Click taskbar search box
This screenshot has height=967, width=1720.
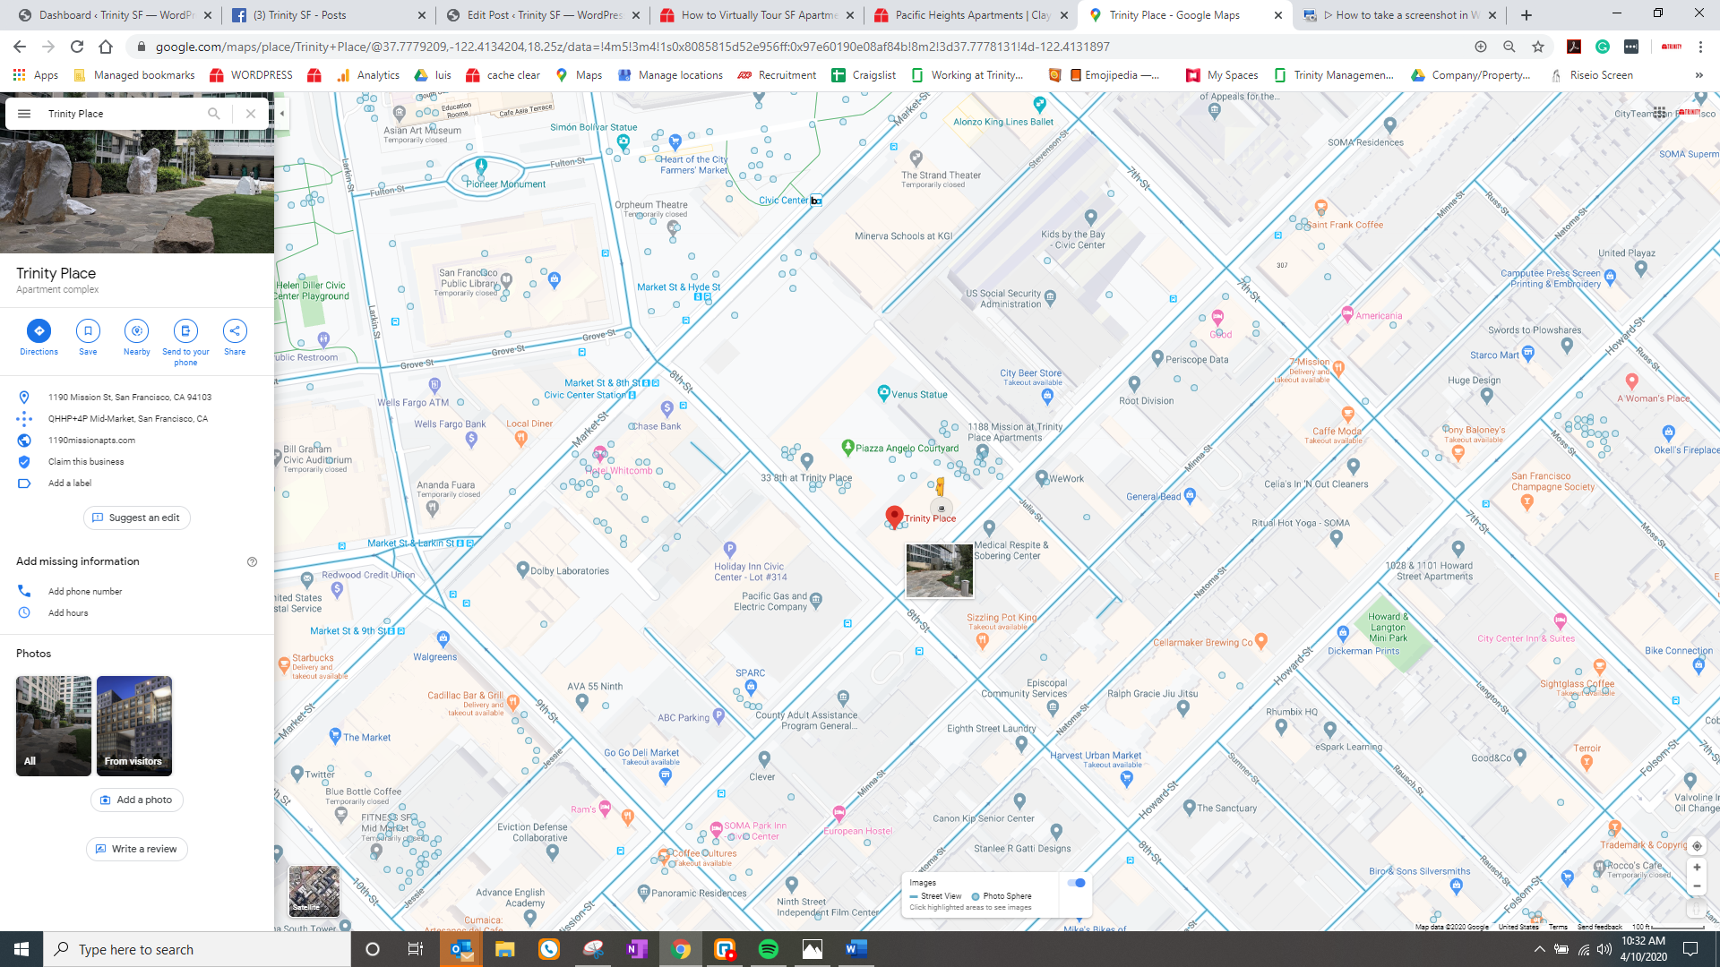coord(197,949)
